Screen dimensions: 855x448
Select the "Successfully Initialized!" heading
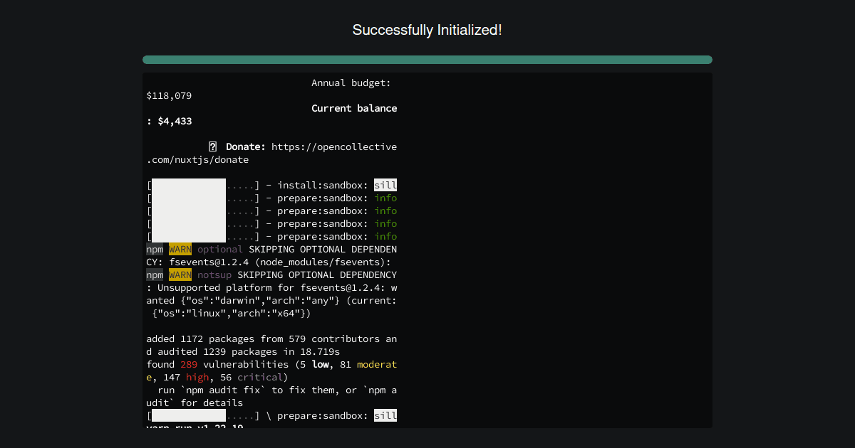coord(427,30)
